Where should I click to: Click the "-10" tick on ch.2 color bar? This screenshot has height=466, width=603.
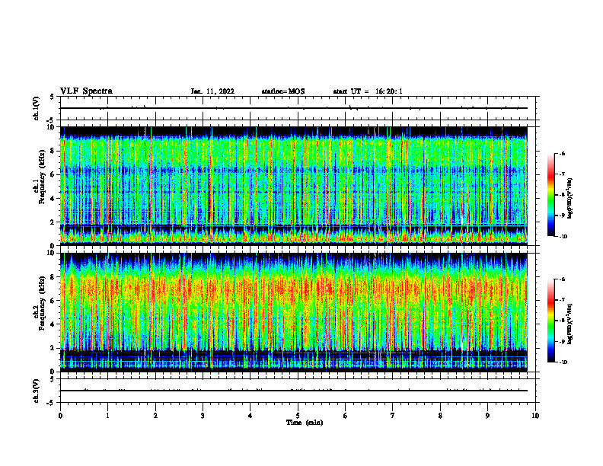pos(563,362)
